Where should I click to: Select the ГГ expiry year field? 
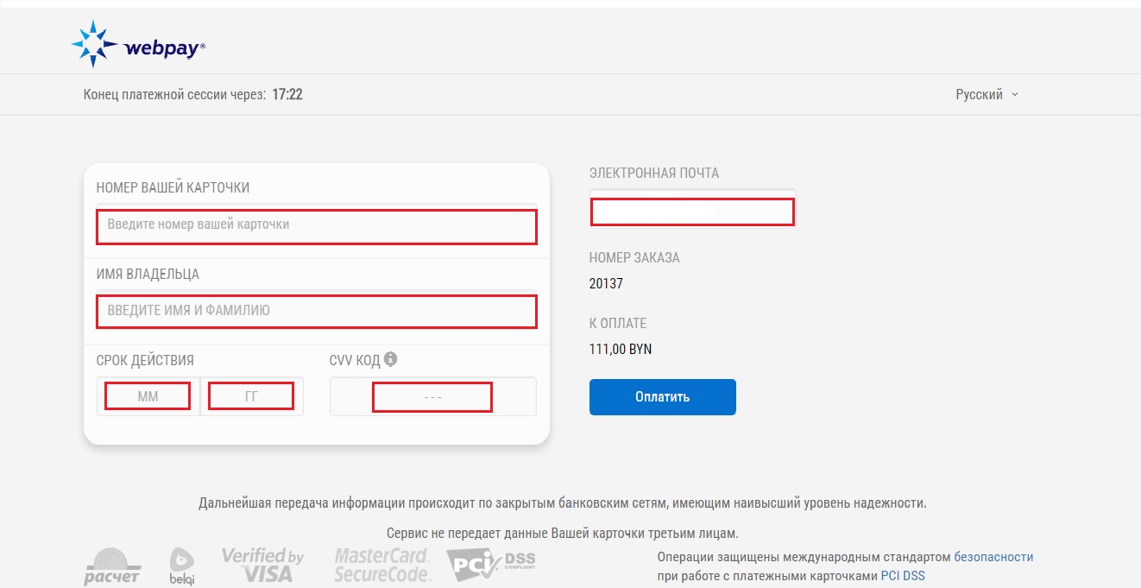pyautogui.click(x=251, y=395)
